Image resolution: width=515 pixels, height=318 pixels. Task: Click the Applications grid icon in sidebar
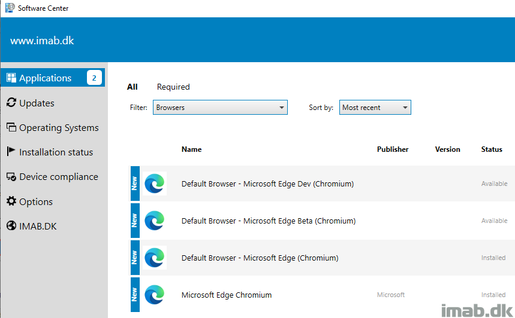(x=11, y=78)
